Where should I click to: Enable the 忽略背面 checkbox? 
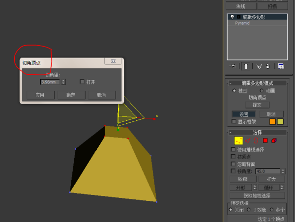233,164
